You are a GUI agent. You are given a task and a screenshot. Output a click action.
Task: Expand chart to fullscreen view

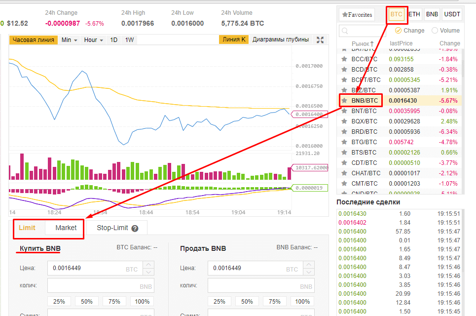point(320,40)
